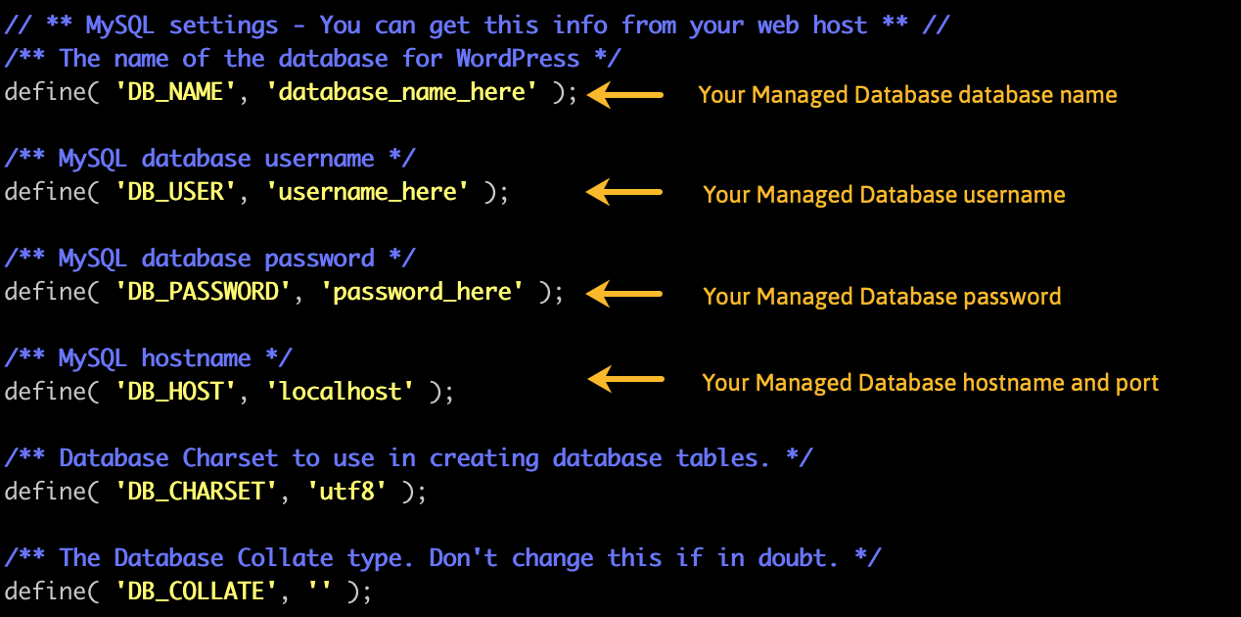
Task: Click the arrow pointing at DB_USER line
Action: [x=624, y=192]
